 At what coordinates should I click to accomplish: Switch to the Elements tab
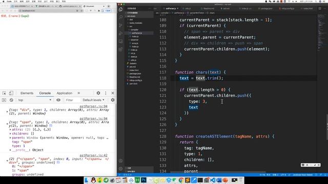coord(27,93)
